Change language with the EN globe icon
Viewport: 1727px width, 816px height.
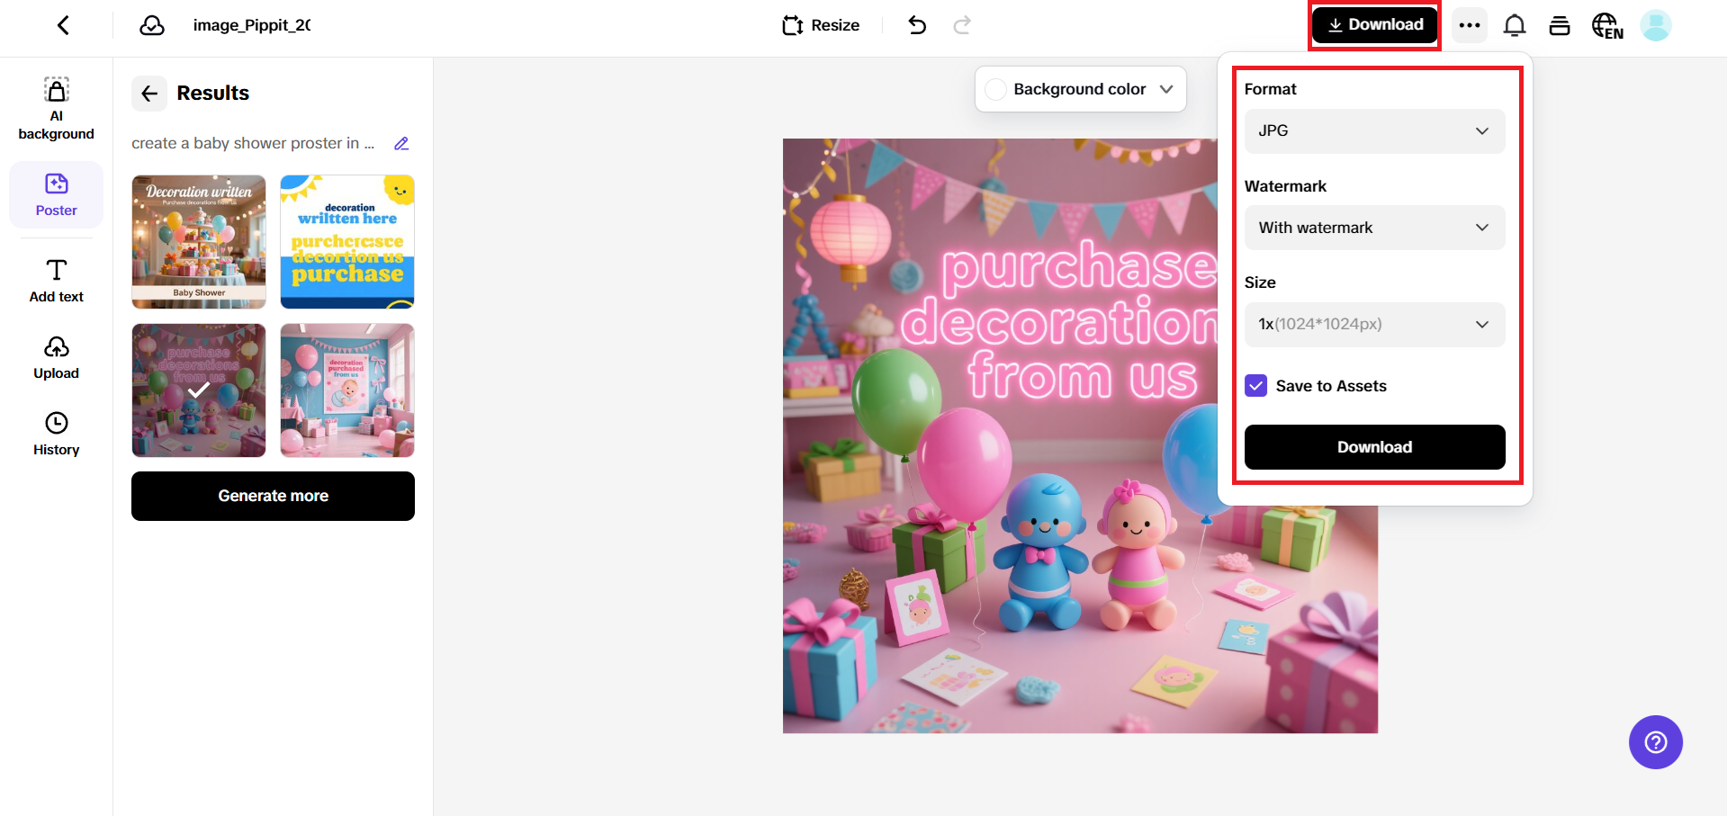pos(1607,26)
